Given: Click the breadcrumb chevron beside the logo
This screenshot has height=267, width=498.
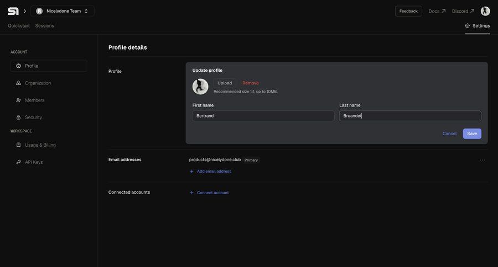Looking at the screenshot, I should 24,11.
